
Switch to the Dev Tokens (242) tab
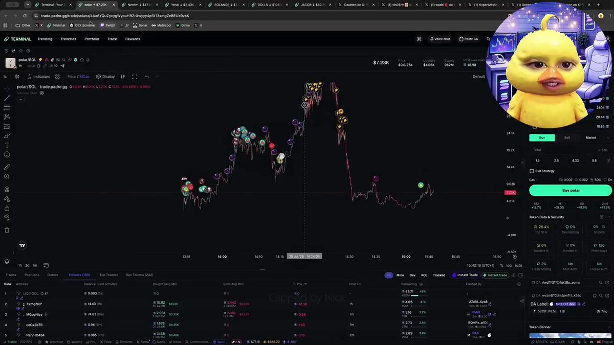[139, 275]
